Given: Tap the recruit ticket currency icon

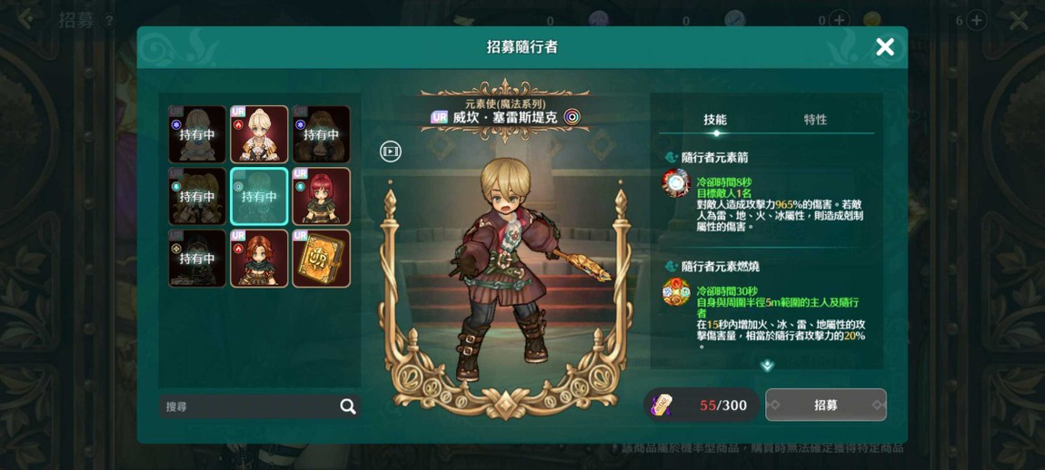Looking at the screenshot, I should coord(666,405).
